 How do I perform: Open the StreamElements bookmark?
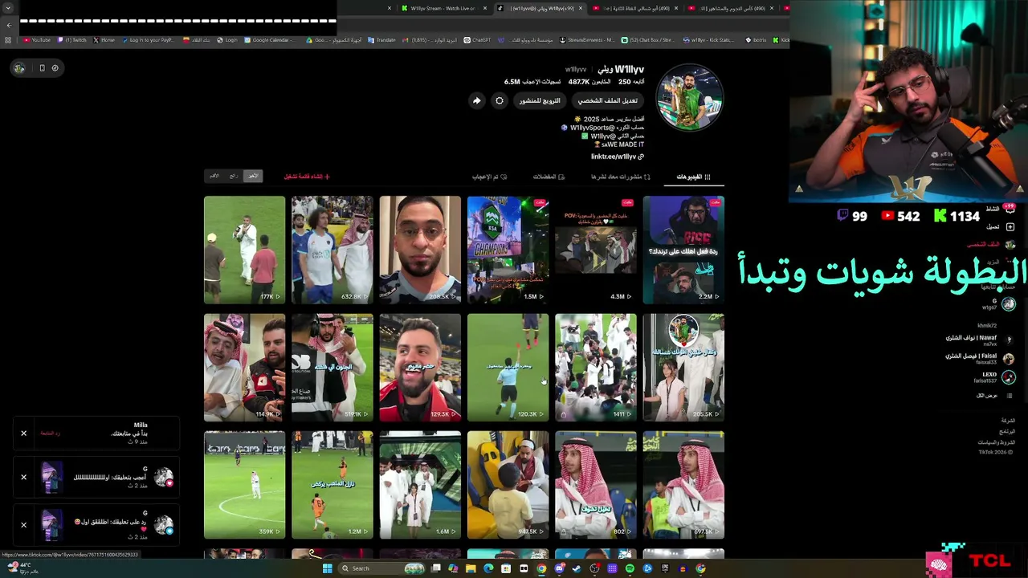pos(586,40)
